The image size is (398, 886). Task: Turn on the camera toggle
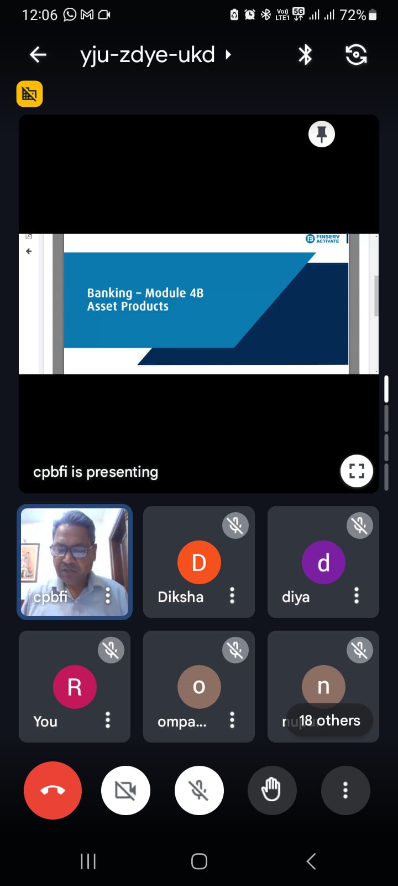coord(125,790)
